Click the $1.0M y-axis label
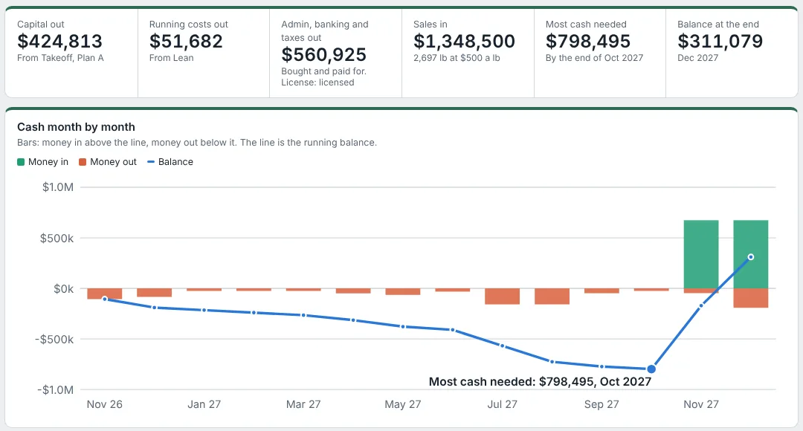Image resolution: width=803 pixels, height=431 pixels. (58, 187)
